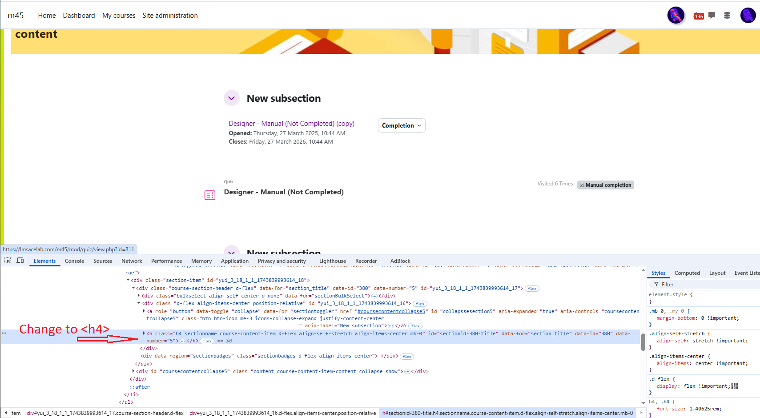Open the flexbox editor icon beside display: flex
760x418 pixels.
pos(735,386)
